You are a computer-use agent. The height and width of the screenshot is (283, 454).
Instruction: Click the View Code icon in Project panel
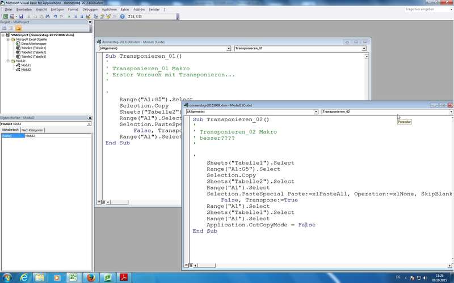coord(4,28)
